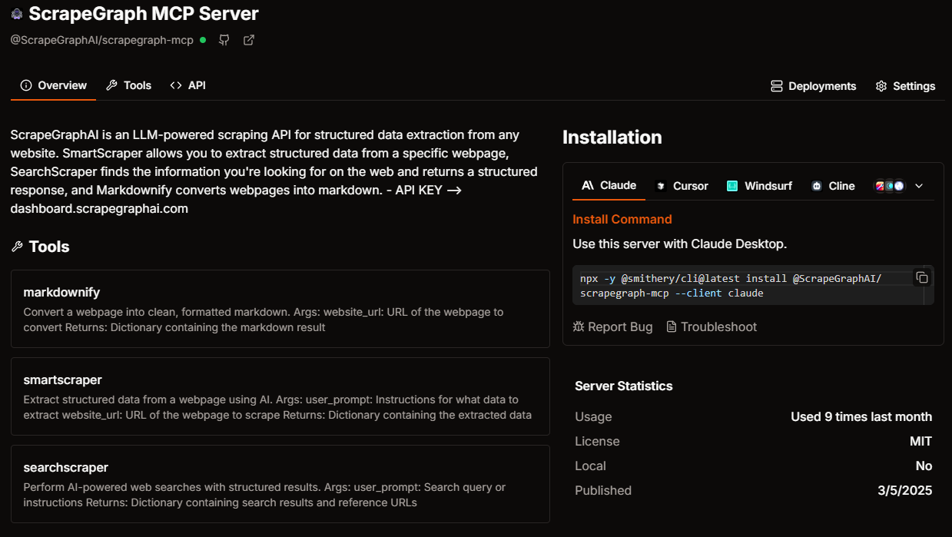952x537 pixels.
Task: Open the Deployments page
Action: 813,86
